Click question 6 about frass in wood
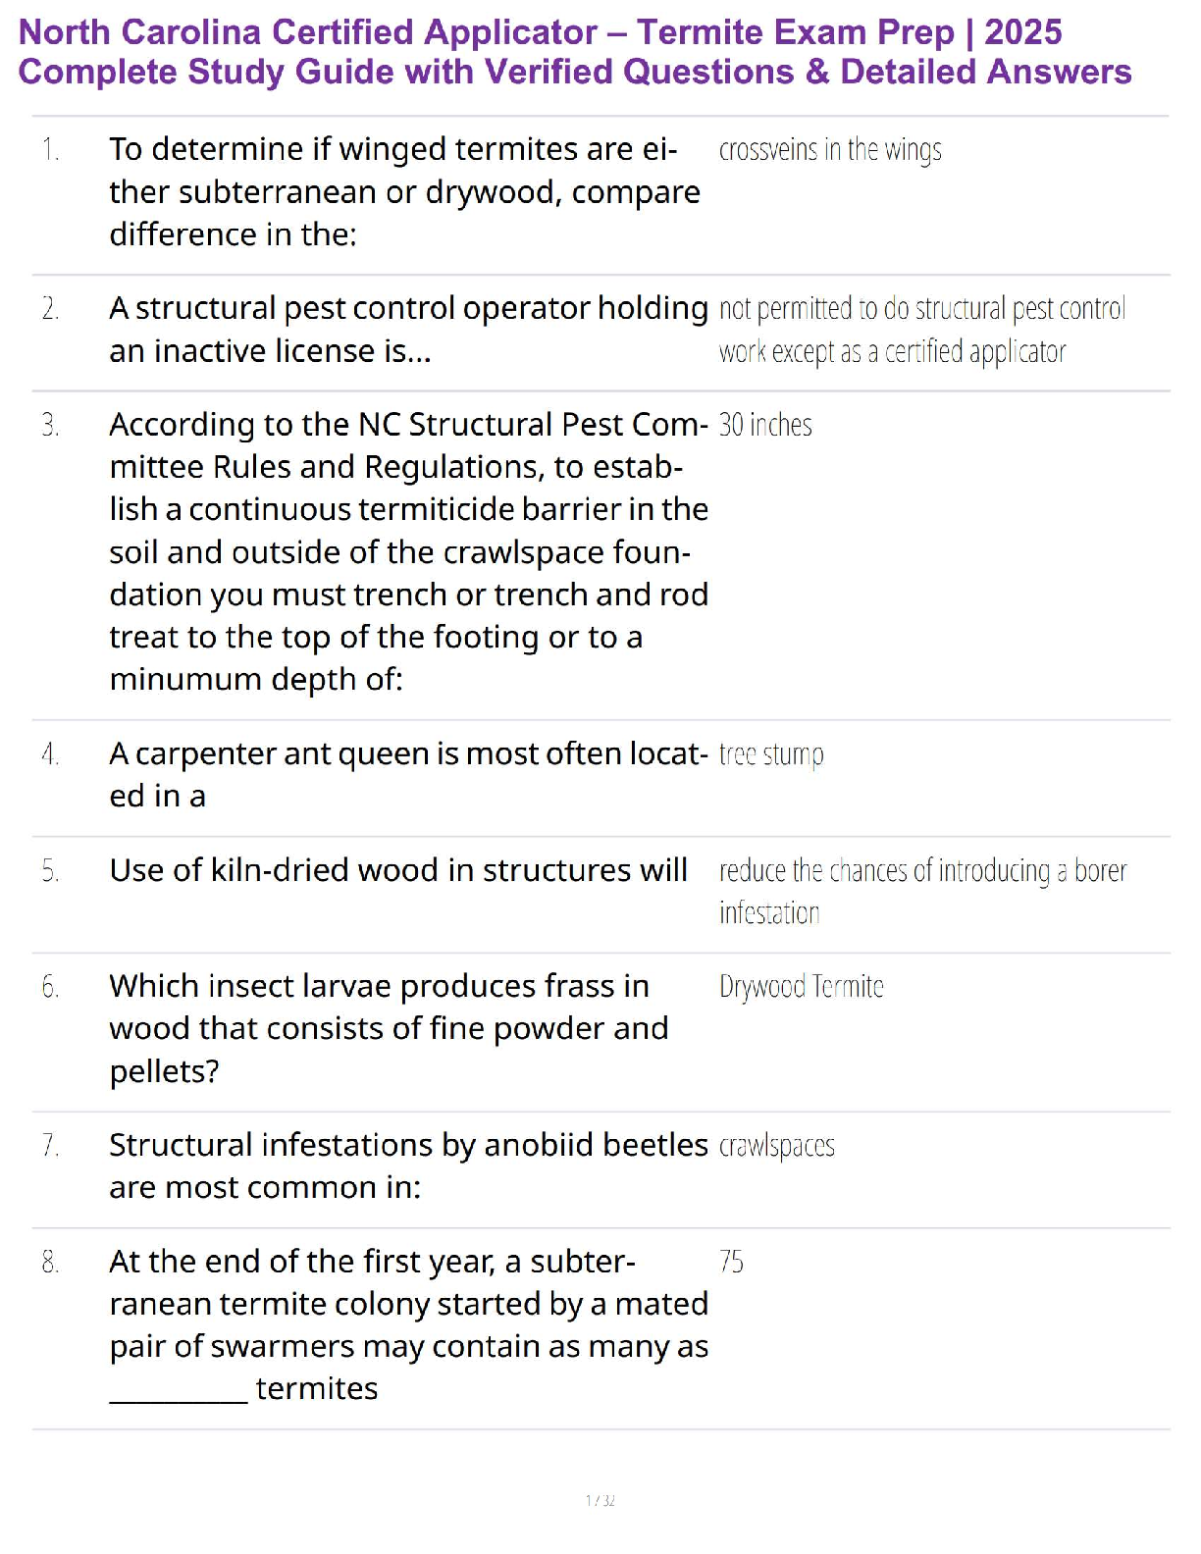This screenshot has height=1554, width=1201. (389, 1028)
